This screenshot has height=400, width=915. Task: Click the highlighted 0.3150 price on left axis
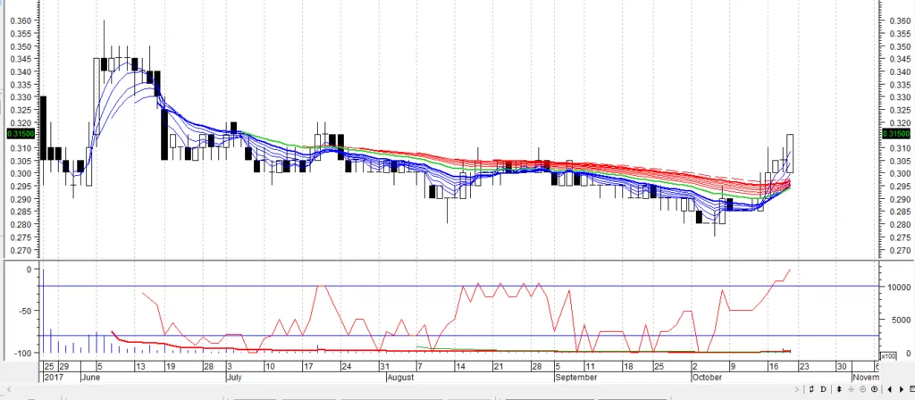[19, 133]
